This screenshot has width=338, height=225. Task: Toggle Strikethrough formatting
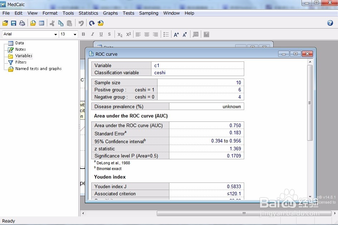pyautogui.click(x=110, y=34)
